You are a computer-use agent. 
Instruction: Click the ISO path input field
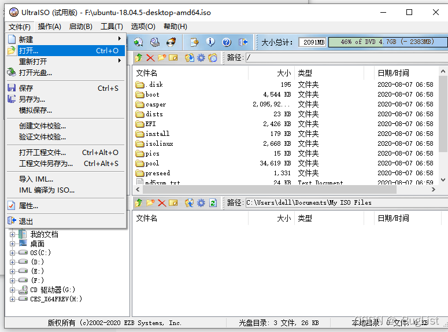pos(347,58)
